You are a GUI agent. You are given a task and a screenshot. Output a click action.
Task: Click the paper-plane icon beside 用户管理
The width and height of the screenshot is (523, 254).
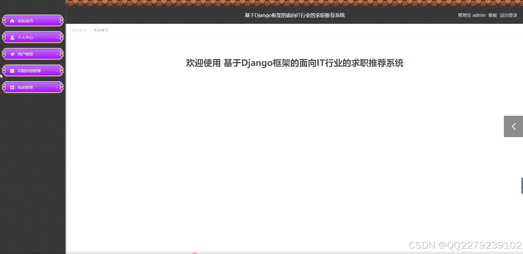pos(12,54)
